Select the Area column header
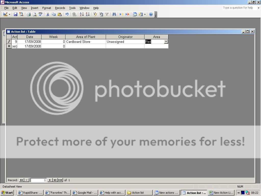 [x=156, y=37]
